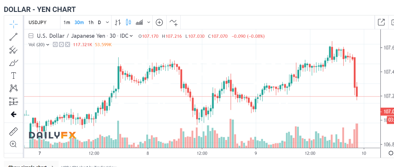Image resolution: width=394 pixels, height=167 pixels.
Task: Switch to the 1h timeframe
Action: pos(91,22)
